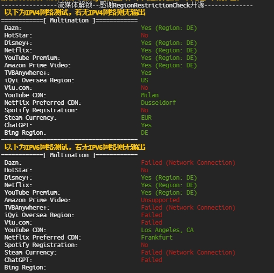Select the IPv4 Netflix Yes Region DE text

point(169,50)
